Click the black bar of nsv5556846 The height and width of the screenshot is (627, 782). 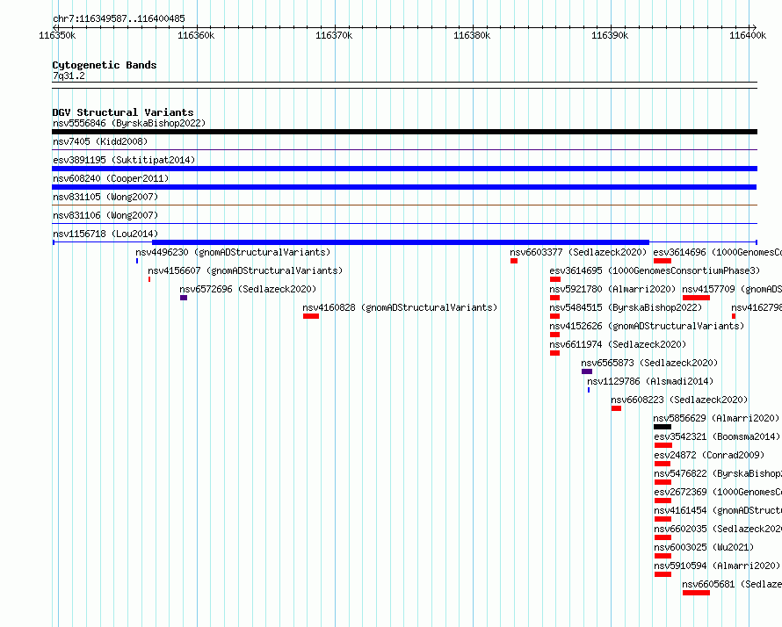[404, 132]
